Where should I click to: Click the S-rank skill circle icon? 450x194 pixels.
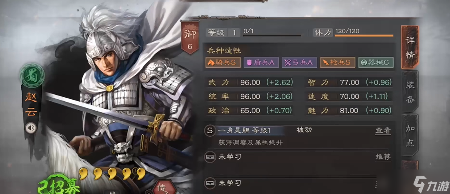point(210,131)
